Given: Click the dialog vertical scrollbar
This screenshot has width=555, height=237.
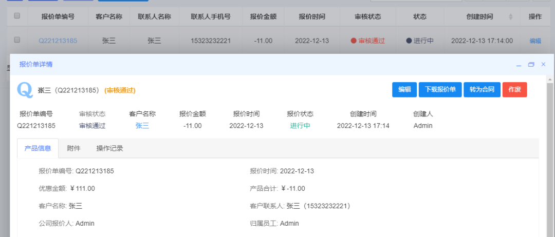Looking at the screenshot, I should coord(550,155).
